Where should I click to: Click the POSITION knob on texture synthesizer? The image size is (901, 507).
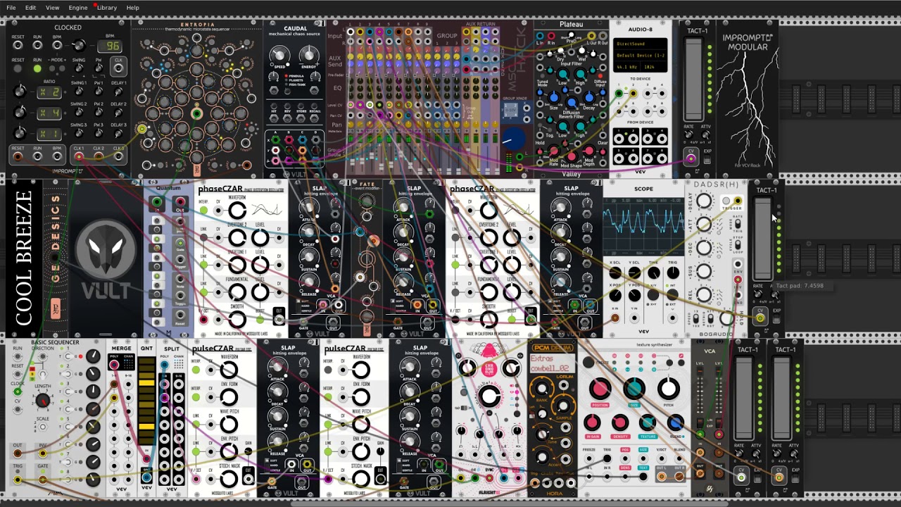coord(600,388)
